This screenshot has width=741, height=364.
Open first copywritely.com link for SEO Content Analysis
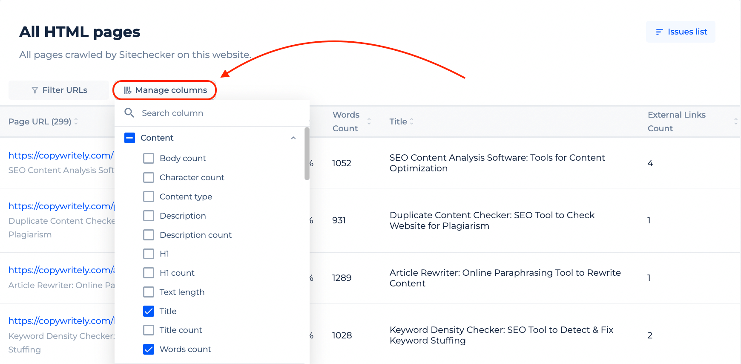coord(61,156)
